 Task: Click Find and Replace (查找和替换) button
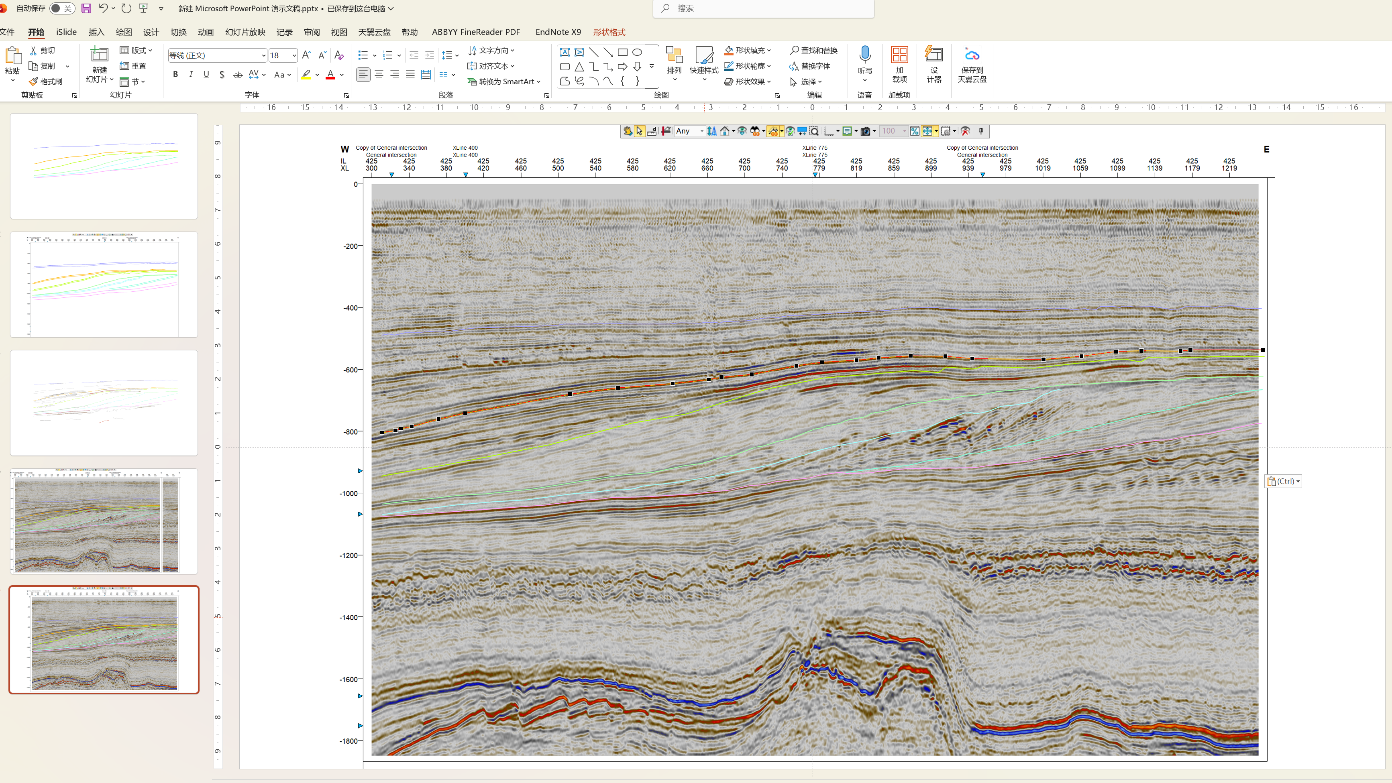point(813,50)
